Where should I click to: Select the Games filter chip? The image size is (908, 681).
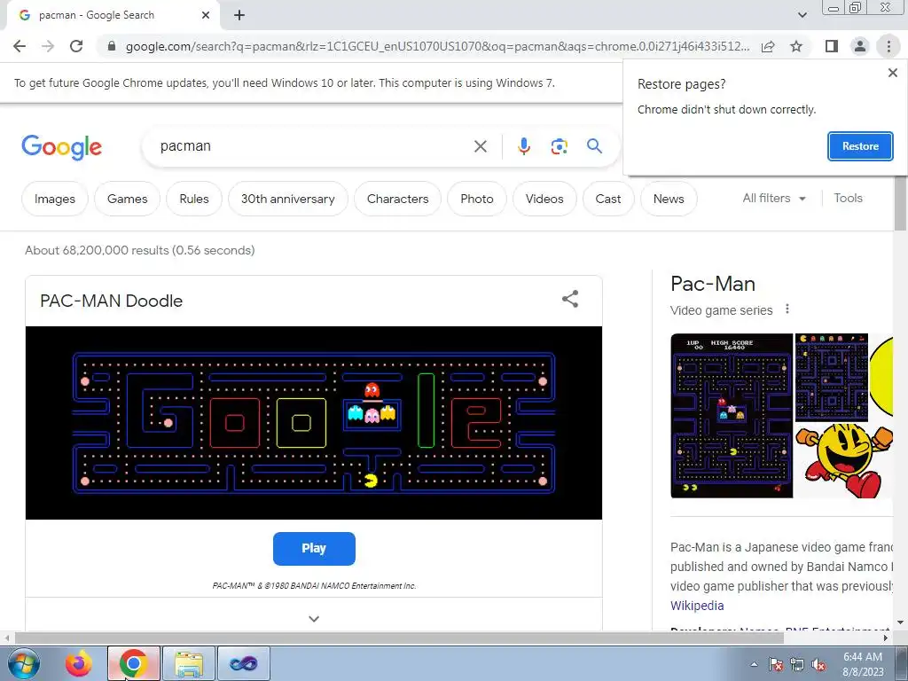click(x=127, y=199)
